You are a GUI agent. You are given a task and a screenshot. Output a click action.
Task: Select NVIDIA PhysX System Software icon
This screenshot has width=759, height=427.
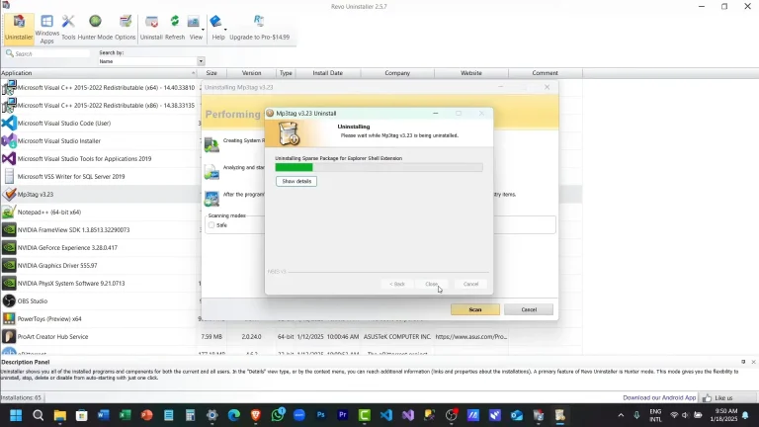[9, 284]
